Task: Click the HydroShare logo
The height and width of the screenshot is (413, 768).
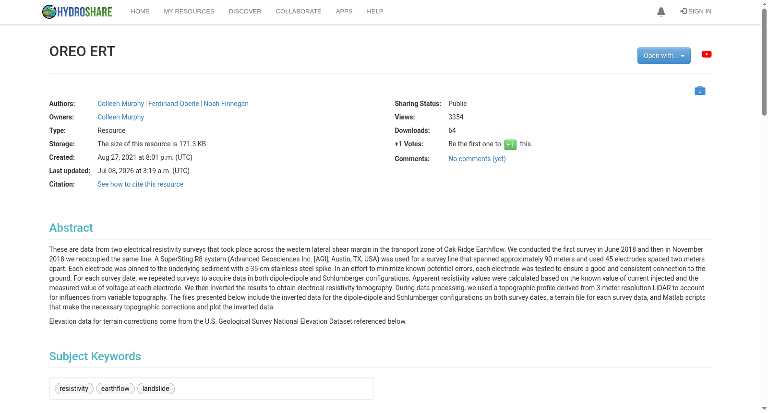Action: pyautogui.click(x=77, y=12)
